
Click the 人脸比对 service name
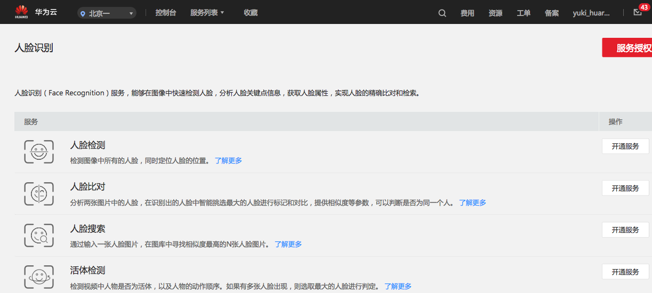[x=88, y=186]
